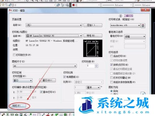Viewport: 155px width, 116px height.
Task: Toggle the layer freeze sun icon
Action: pyautogui.click(x=3, y=5)
